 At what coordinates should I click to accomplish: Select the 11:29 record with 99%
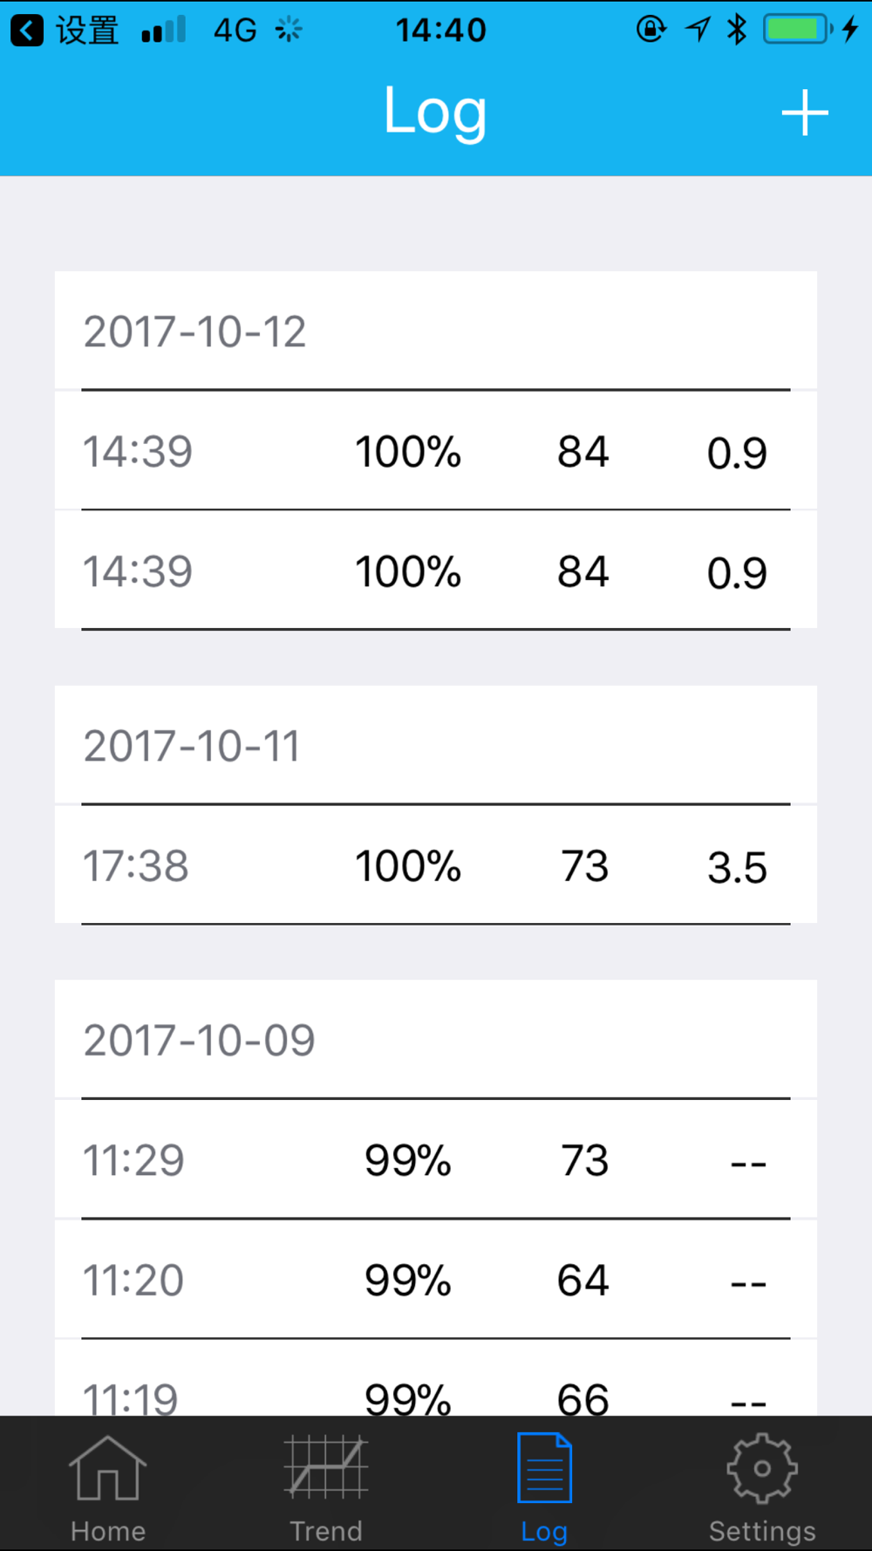(436, 1159)
